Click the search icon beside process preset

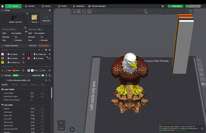(50, 80)
